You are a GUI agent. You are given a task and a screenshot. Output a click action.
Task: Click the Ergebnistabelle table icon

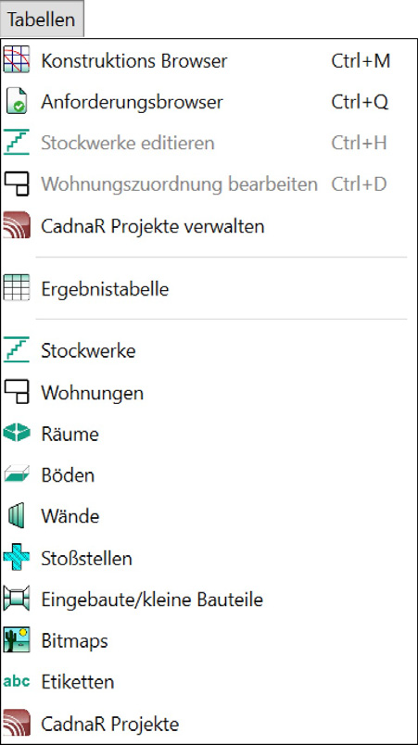(16, 287)
